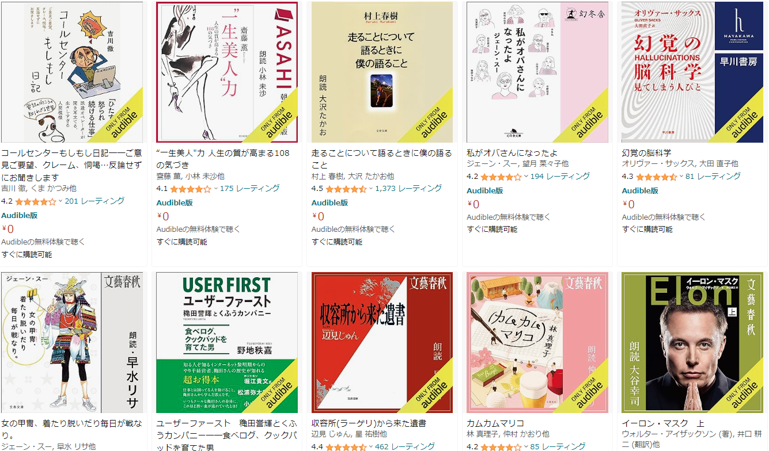Open the コールセンターもしもし日記 book cover
The image size is (769, 451).
click(x=72, y=72)
